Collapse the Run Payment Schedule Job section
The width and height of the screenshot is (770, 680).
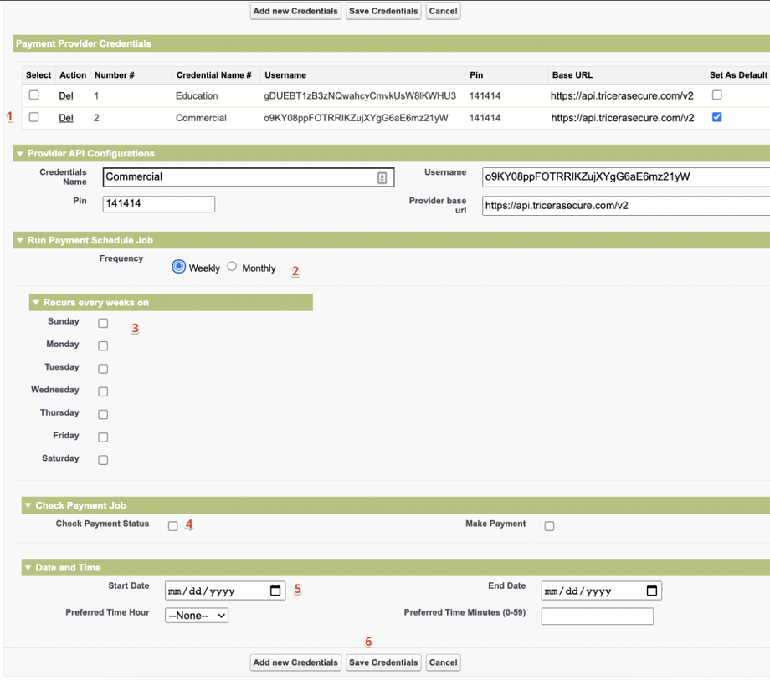(x=20, y=241)
